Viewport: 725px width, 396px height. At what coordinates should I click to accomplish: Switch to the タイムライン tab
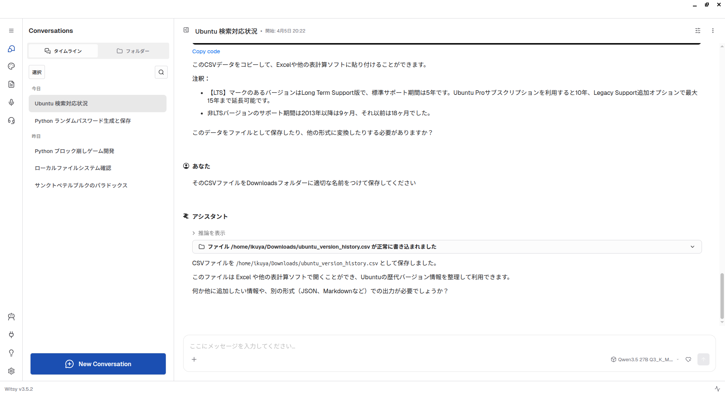pyautogui.click(x=63, y=51)
